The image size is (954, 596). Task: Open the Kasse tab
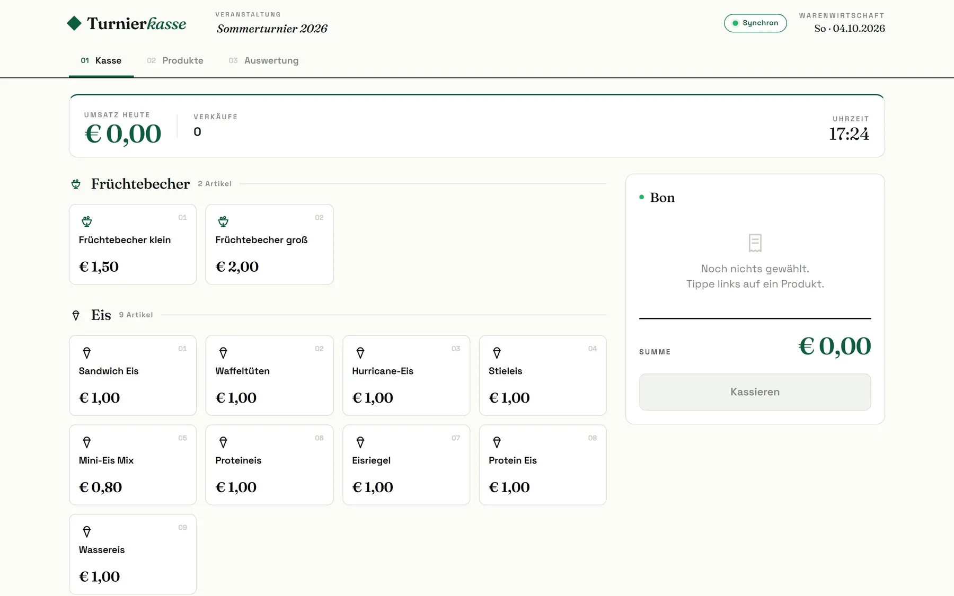point(101,60)
